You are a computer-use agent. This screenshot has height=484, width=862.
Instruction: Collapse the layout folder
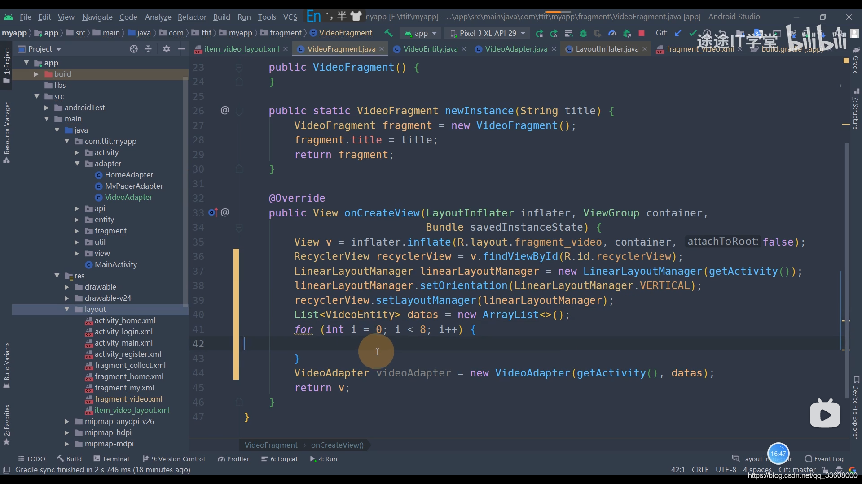[67, 309]
